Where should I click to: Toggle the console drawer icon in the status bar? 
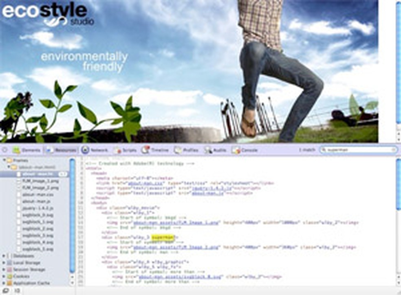point(17,291)
